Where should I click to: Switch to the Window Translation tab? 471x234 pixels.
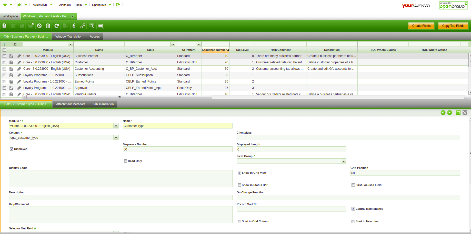point(69,37)
